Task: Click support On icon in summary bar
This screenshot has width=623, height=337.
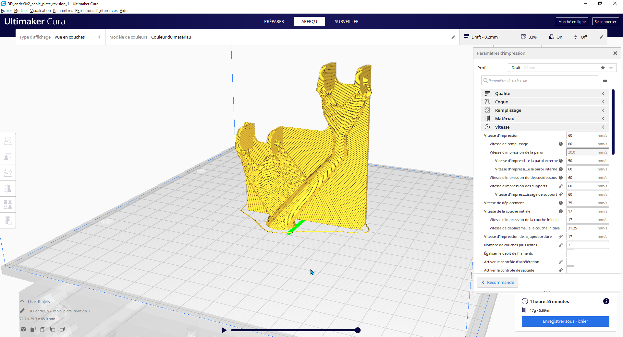Action: pyautogui.click(x=551, y=37)
